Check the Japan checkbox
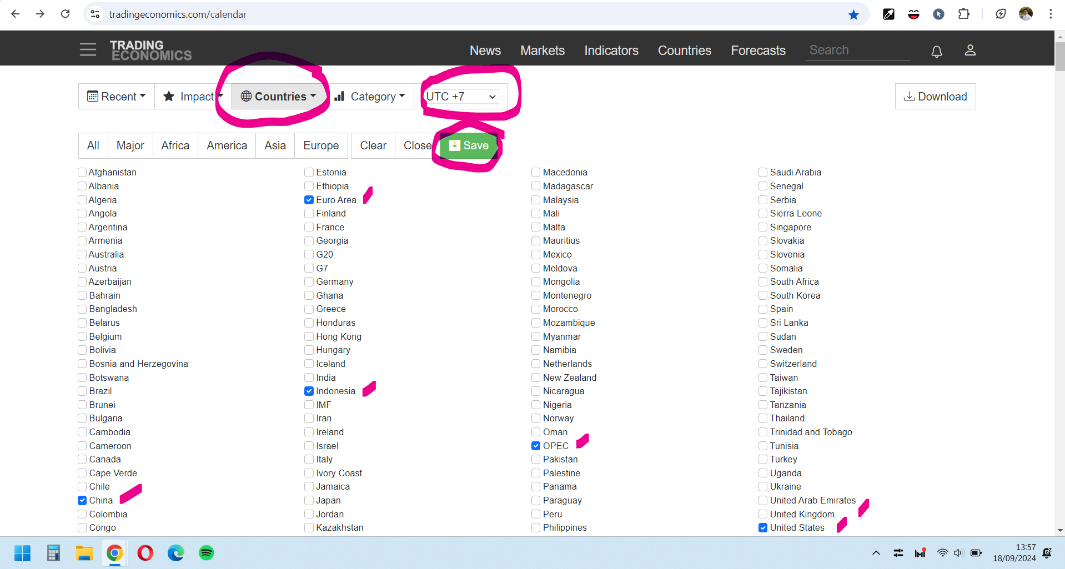This screenshot has height=569, width=1065. tap(309, 501)
